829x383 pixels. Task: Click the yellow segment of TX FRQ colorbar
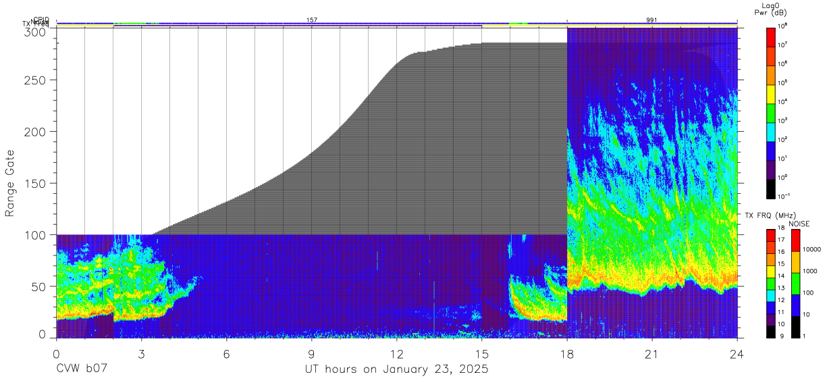pos(771,272)
